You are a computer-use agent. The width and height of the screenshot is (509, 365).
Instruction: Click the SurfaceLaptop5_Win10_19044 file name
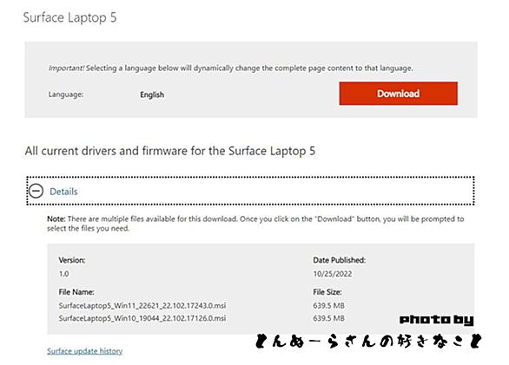[142, 318]
